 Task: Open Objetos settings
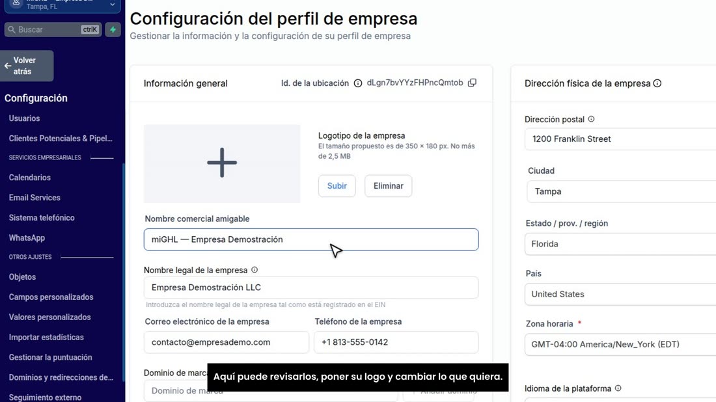[22, 277]
